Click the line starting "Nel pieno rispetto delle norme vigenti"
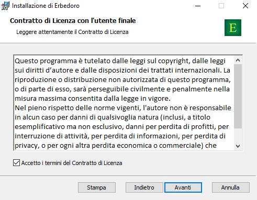The height and width of the screenshot is (200, 257). (123, 108)
